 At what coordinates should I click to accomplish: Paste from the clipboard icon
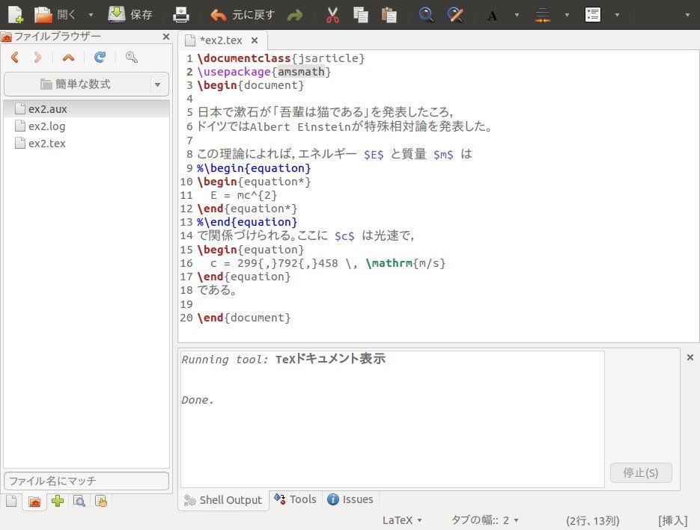[389, 15]
